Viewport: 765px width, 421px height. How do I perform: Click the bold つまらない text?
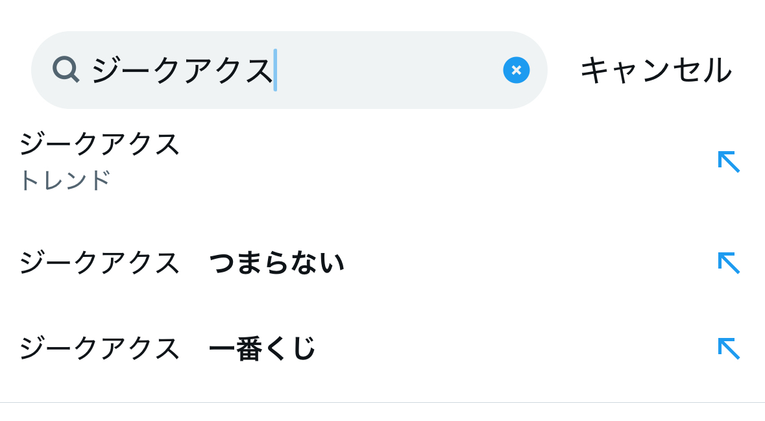tap(276, 263)
